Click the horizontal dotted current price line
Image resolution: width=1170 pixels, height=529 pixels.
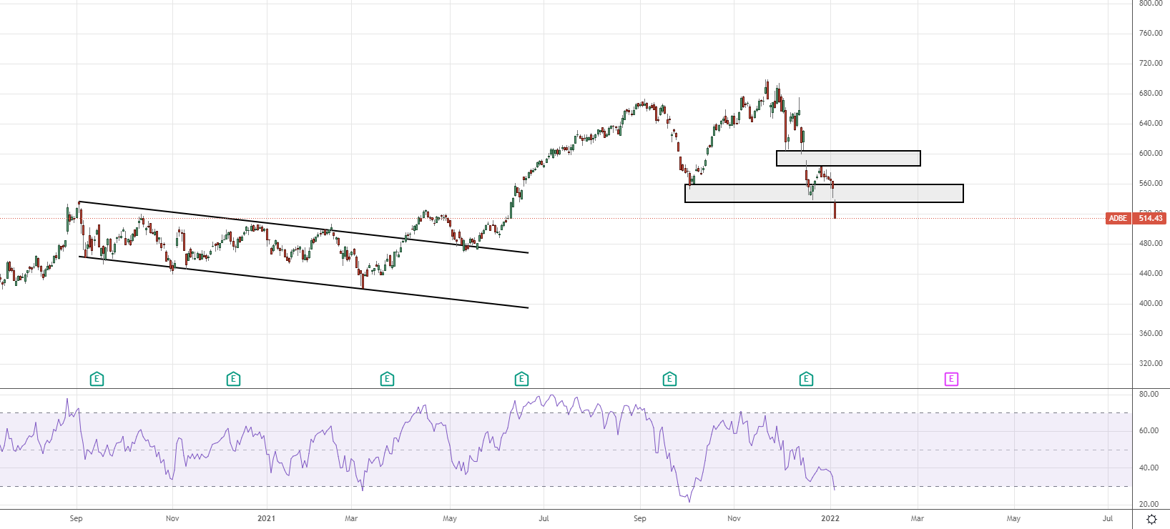965,219
